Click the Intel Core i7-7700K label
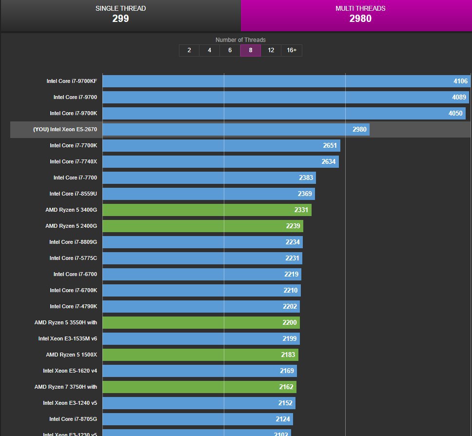 click(74, 145)
